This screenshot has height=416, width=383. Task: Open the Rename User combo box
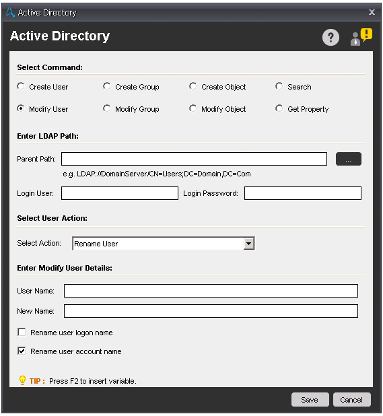pos(164,244)
